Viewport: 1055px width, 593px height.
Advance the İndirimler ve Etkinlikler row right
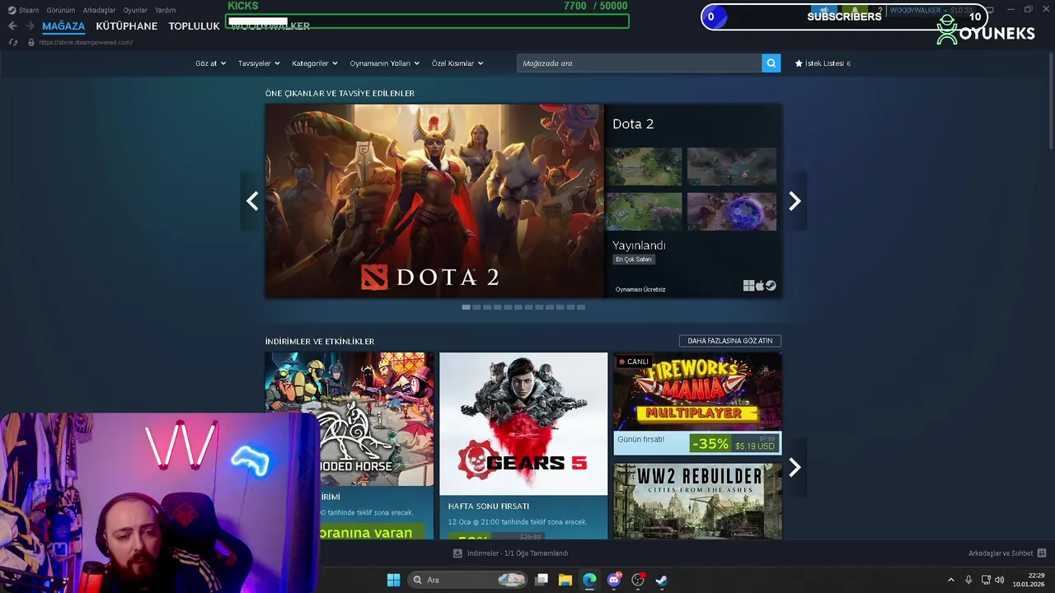[x=795, y=468]
